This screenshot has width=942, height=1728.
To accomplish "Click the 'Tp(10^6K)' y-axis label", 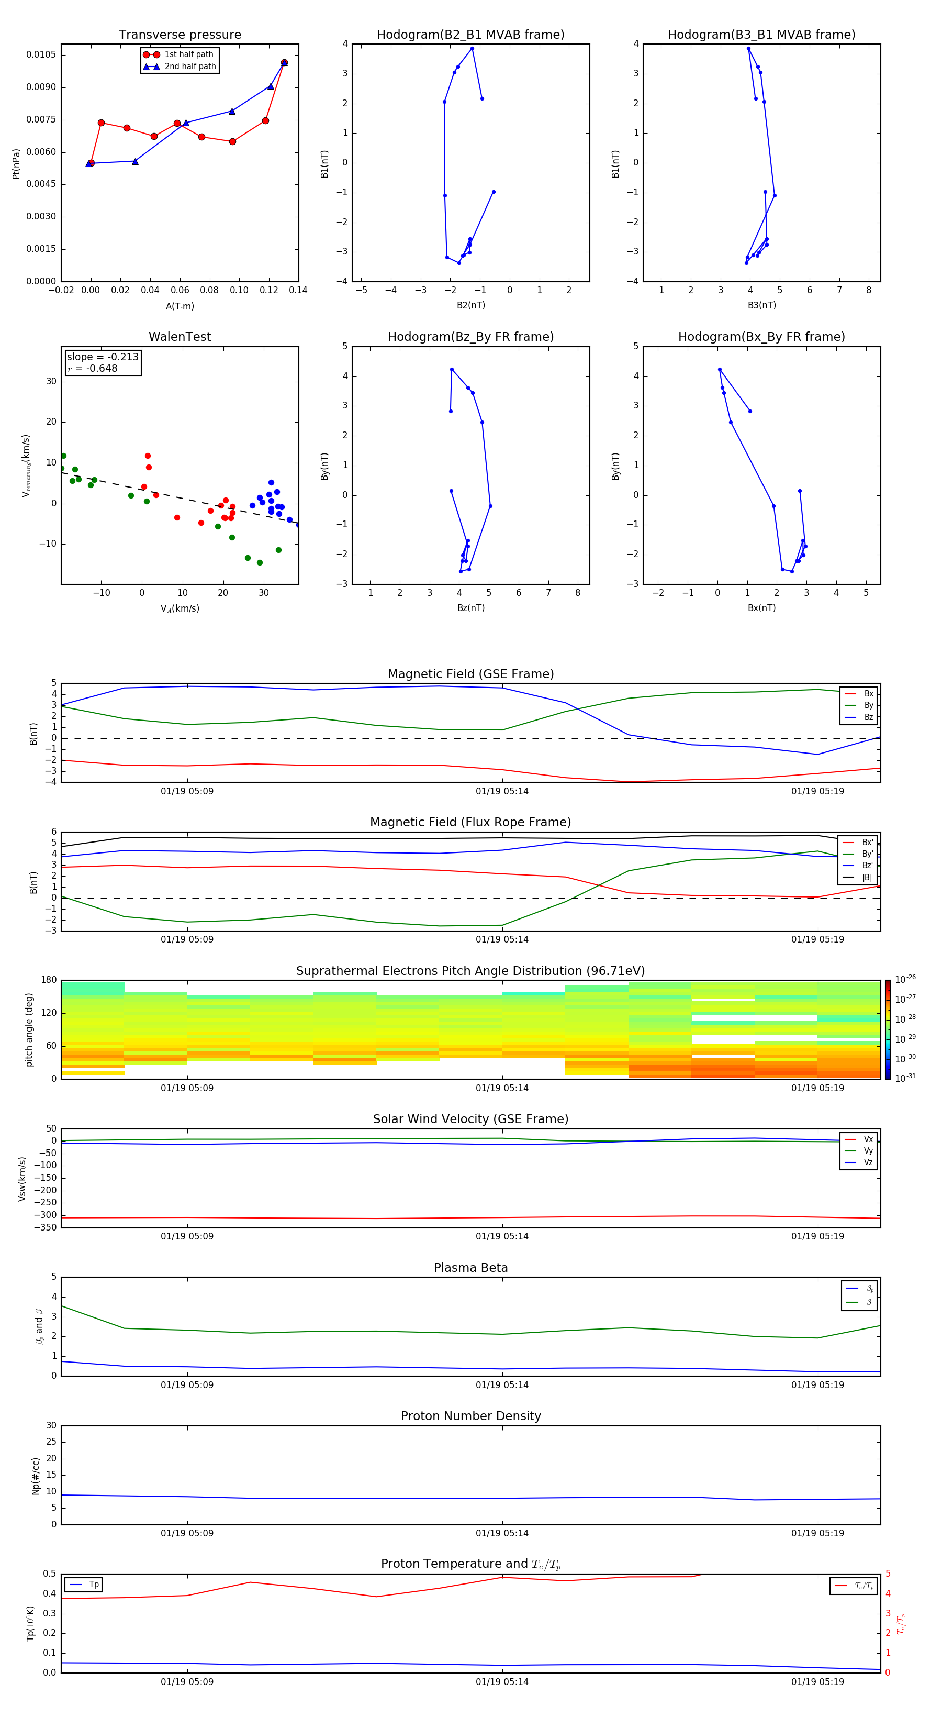I will [31, 1623].
